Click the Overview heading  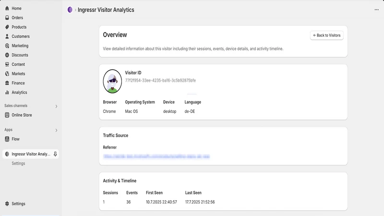[115, 35]
